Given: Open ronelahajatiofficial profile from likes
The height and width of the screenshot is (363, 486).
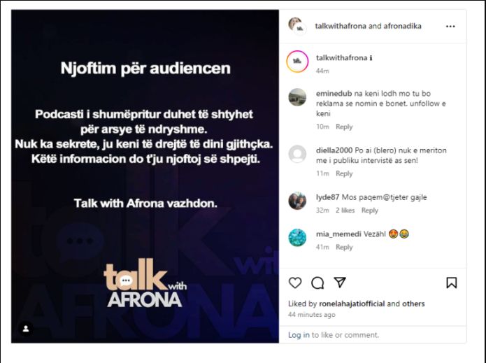Looking at the screenshot, I should (352, 304).
